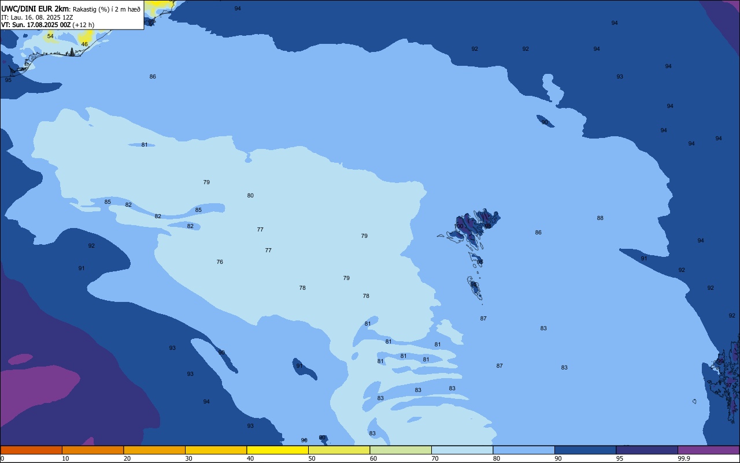Viewport: 740px width, 463px height.
Task: Select the amber 20–30 legend swatch
Action: coord(154,450)
